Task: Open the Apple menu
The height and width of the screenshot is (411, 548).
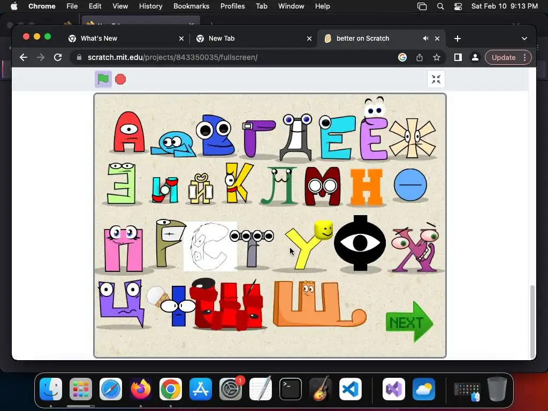Action: point(14,6)
